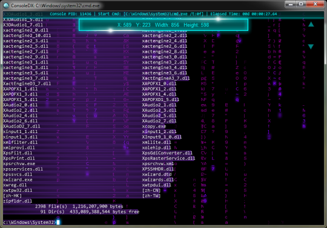Click file name XAudio2_2.dll
Image resolution: width=327 pixels, height=228 pixels.
click(20, 110)
